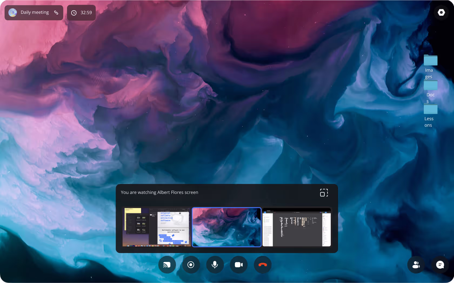Start screen casting with the cast icon
This screenshot has width=454, height=283.
(x=167, y=265)
